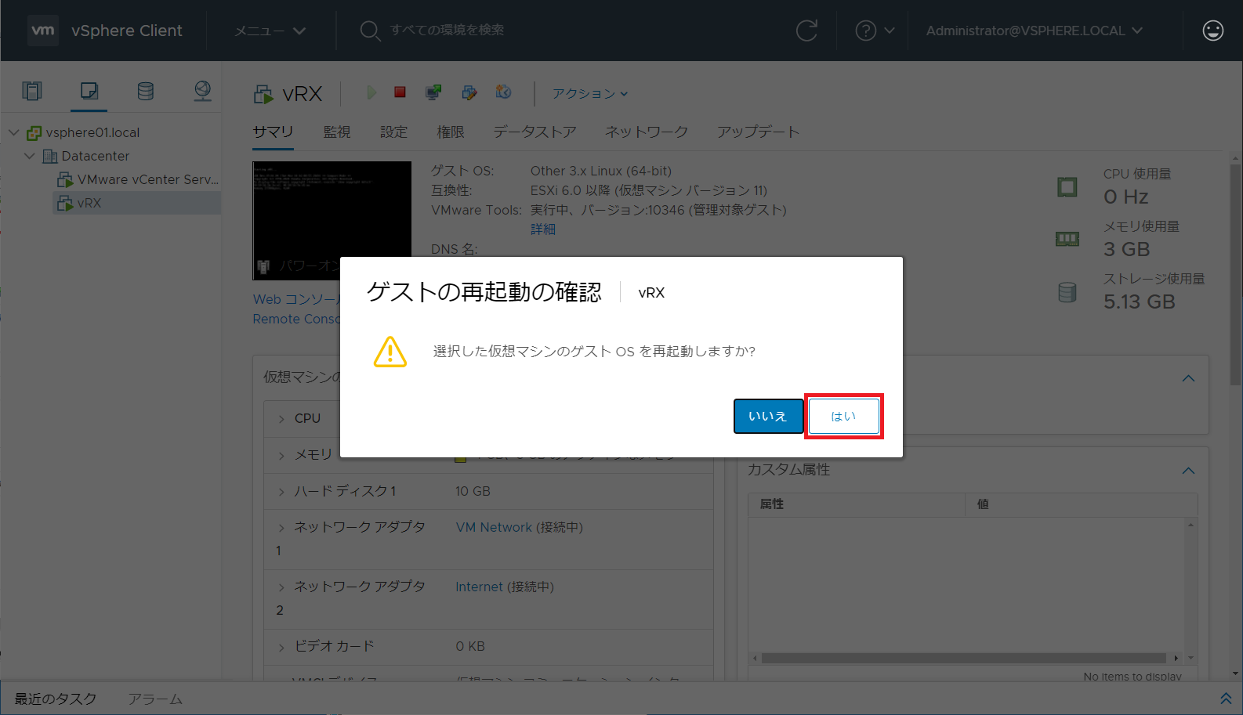Click the いいえ button to cancel restart

pos(768,416)
